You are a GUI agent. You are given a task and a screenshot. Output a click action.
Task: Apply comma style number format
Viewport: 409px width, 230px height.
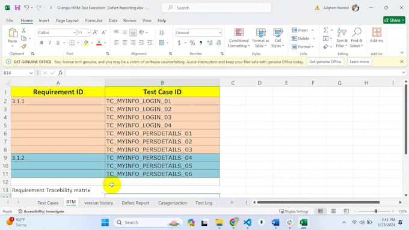coord(200,43)
